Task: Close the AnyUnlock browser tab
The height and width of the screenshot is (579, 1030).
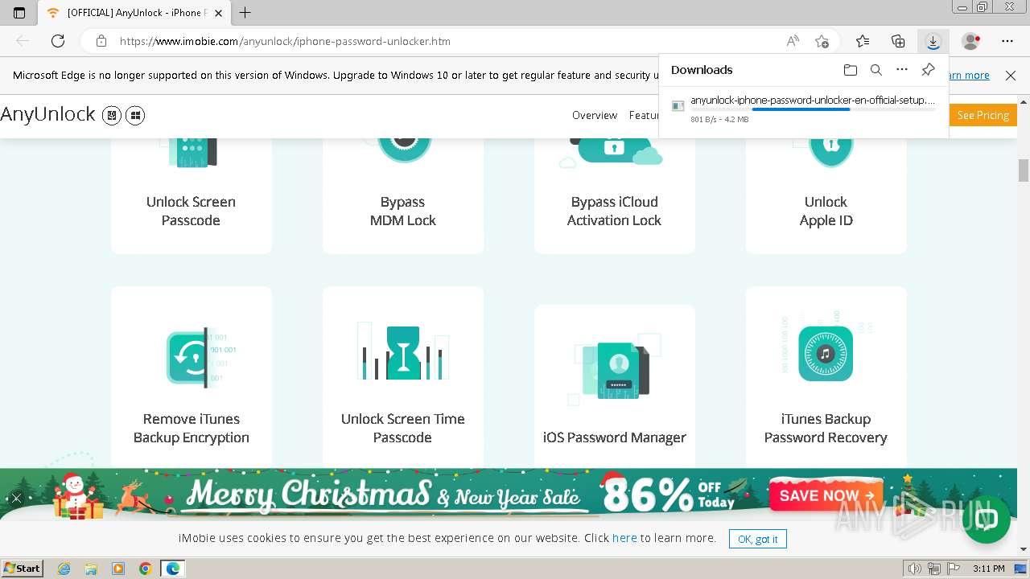Action: click(x=218, y=13)
